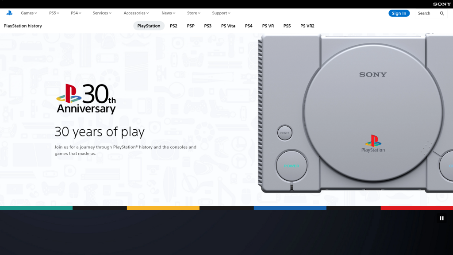
Task: Expand the Games dropdown menu
Action: [29, 13]
